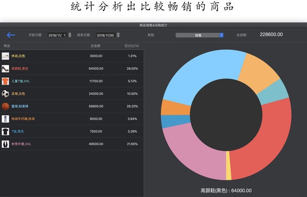Click the 5.12% percentage cell
This screenshot has height=197, width=307.
(x=132, y=81)
